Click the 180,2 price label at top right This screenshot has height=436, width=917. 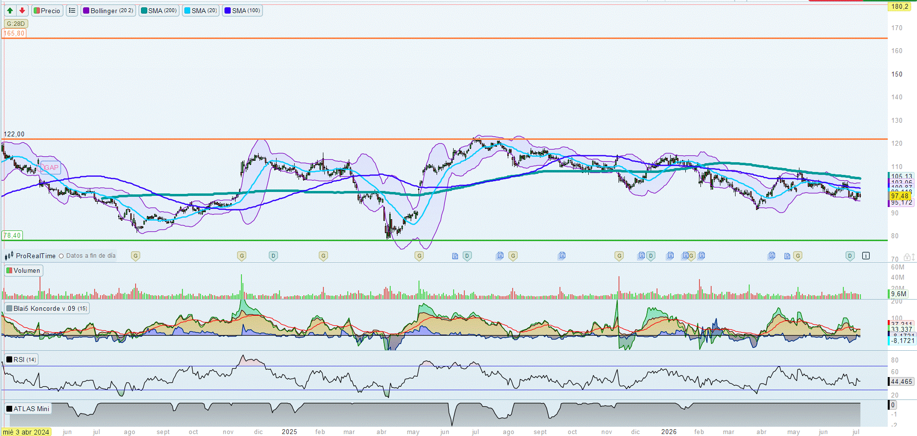899,6
